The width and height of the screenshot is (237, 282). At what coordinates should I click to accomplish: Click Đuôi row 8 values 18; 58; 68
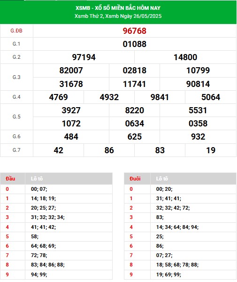tap(168, 265)
